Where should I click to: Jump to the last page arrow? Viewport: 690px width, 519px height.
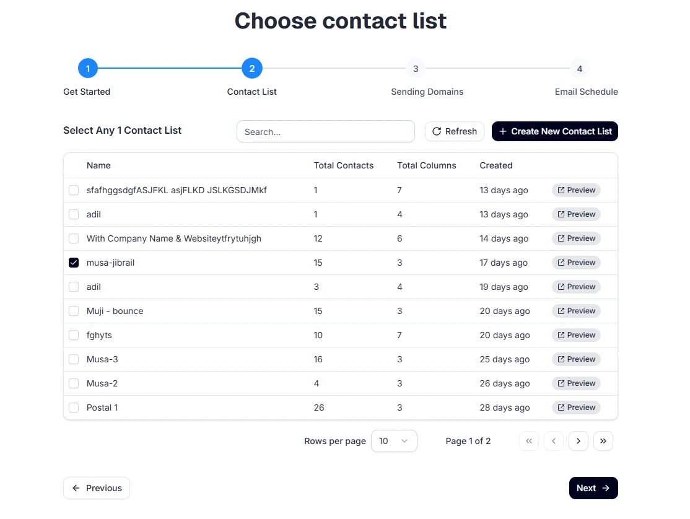[603, 441]
